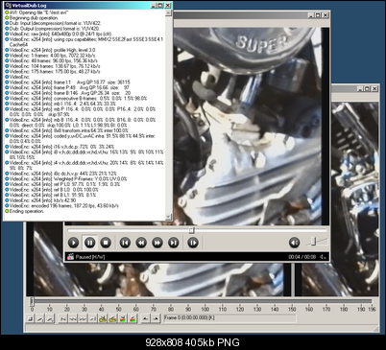This screenshot has height=350, width=386.
Task: Click the 196 end label on VirtualDub timeline
Action: [x=372, y=309]
